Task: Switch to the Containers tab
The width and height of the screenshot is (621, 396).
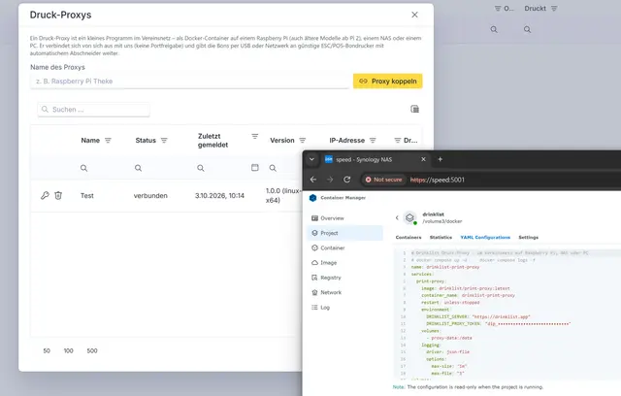Action: pos(409,237)
